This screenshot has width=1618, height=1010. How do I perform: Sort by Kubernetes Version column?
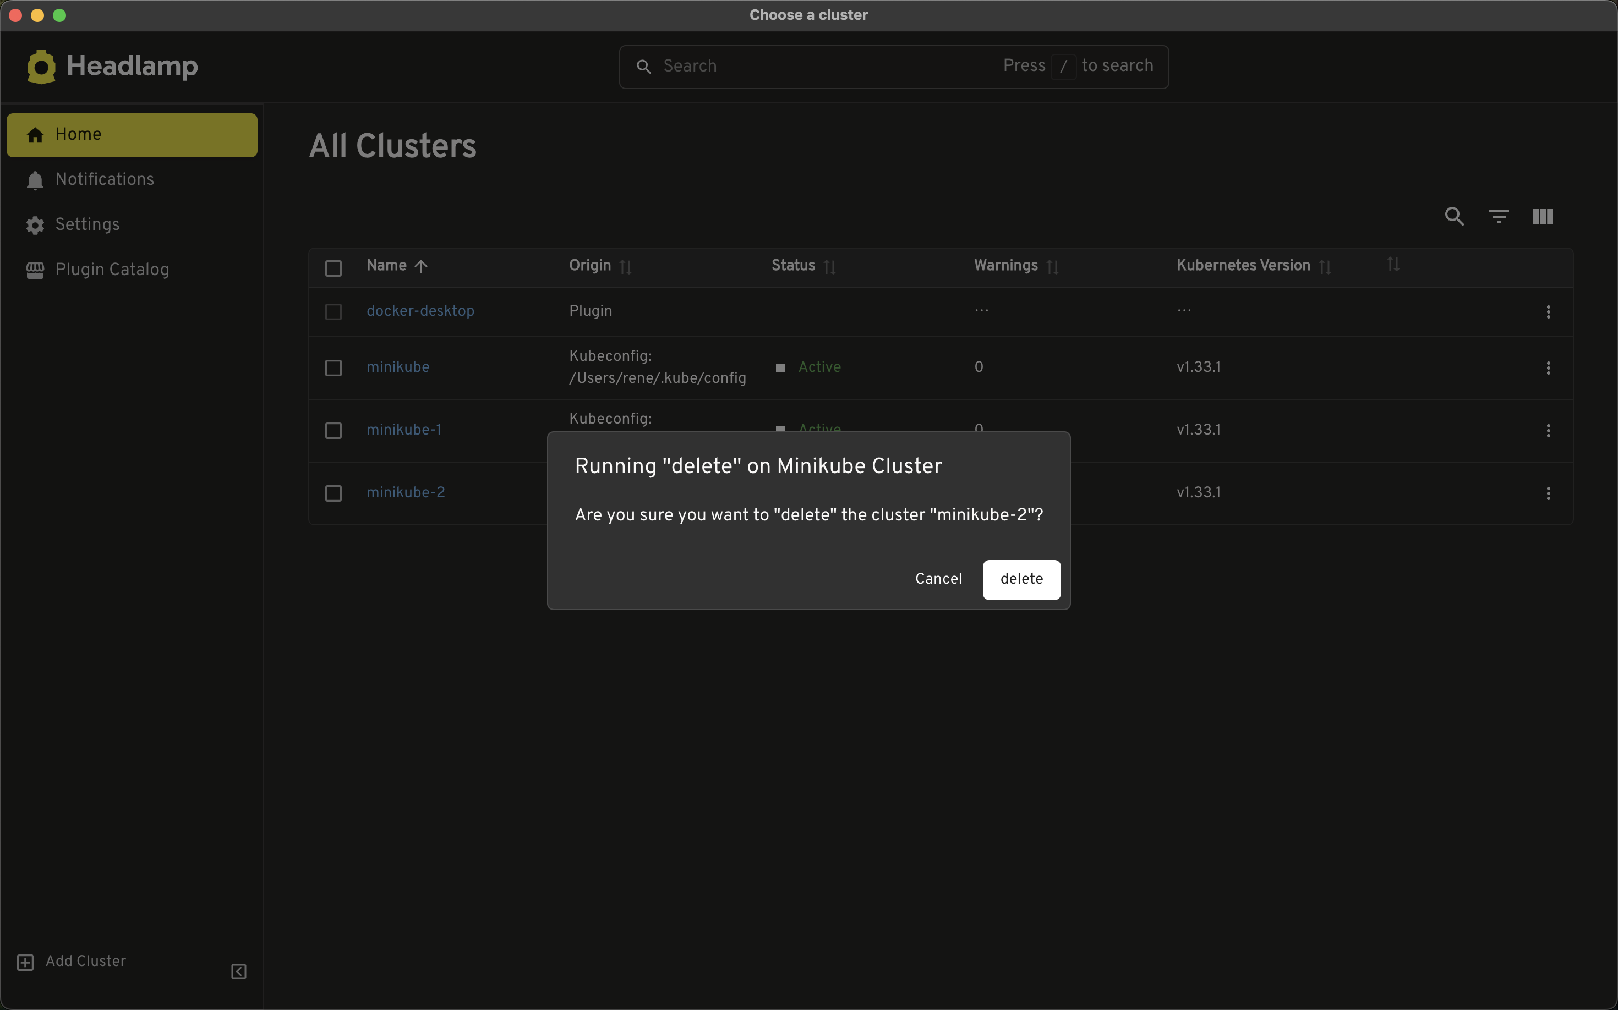tap(1243, 266)
